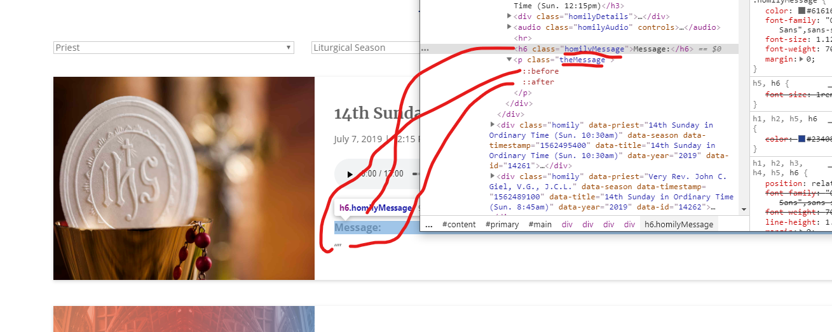This screenshot has width=832, height=332.
Task: Click the breadcrumb overflow ellipsis
Action: click(x=429, y=224)
